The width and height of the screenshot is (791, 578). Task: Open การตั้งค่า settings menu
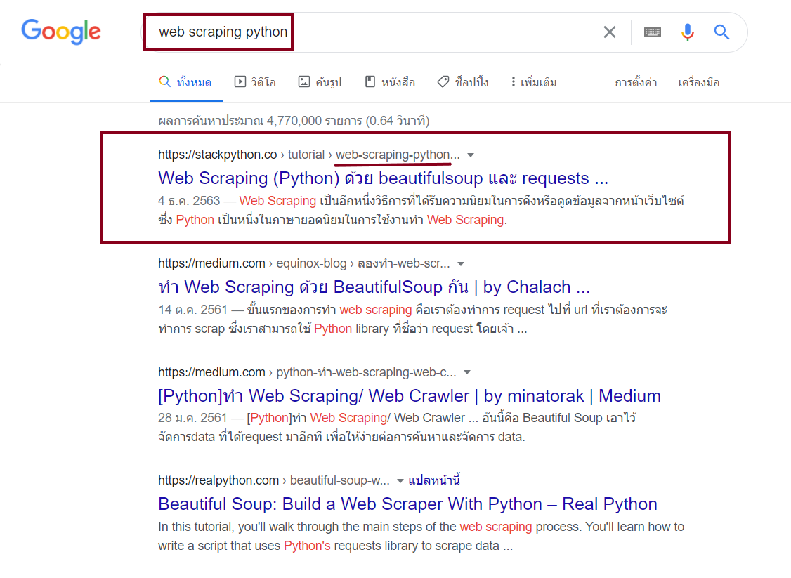[x=636, y=83]
